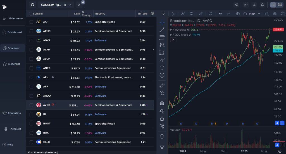Switch to list view toggle
Screen dimensions: 286x154
[273, 5]
